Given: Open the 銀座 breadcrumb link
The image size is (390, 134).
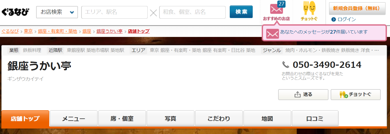Looking at the screenshot, I should (x=87, y=31).
